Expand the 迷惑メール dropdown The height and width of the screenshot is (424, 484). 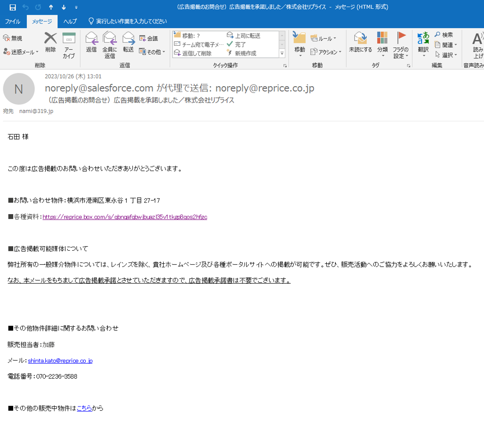click(21, 52)
